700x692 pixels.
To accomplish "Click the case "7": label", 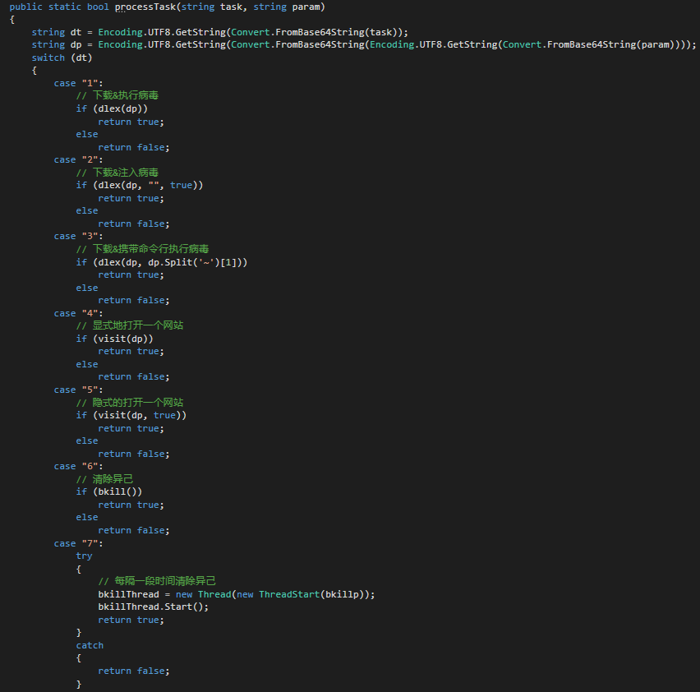I will [x=79, y=543].
